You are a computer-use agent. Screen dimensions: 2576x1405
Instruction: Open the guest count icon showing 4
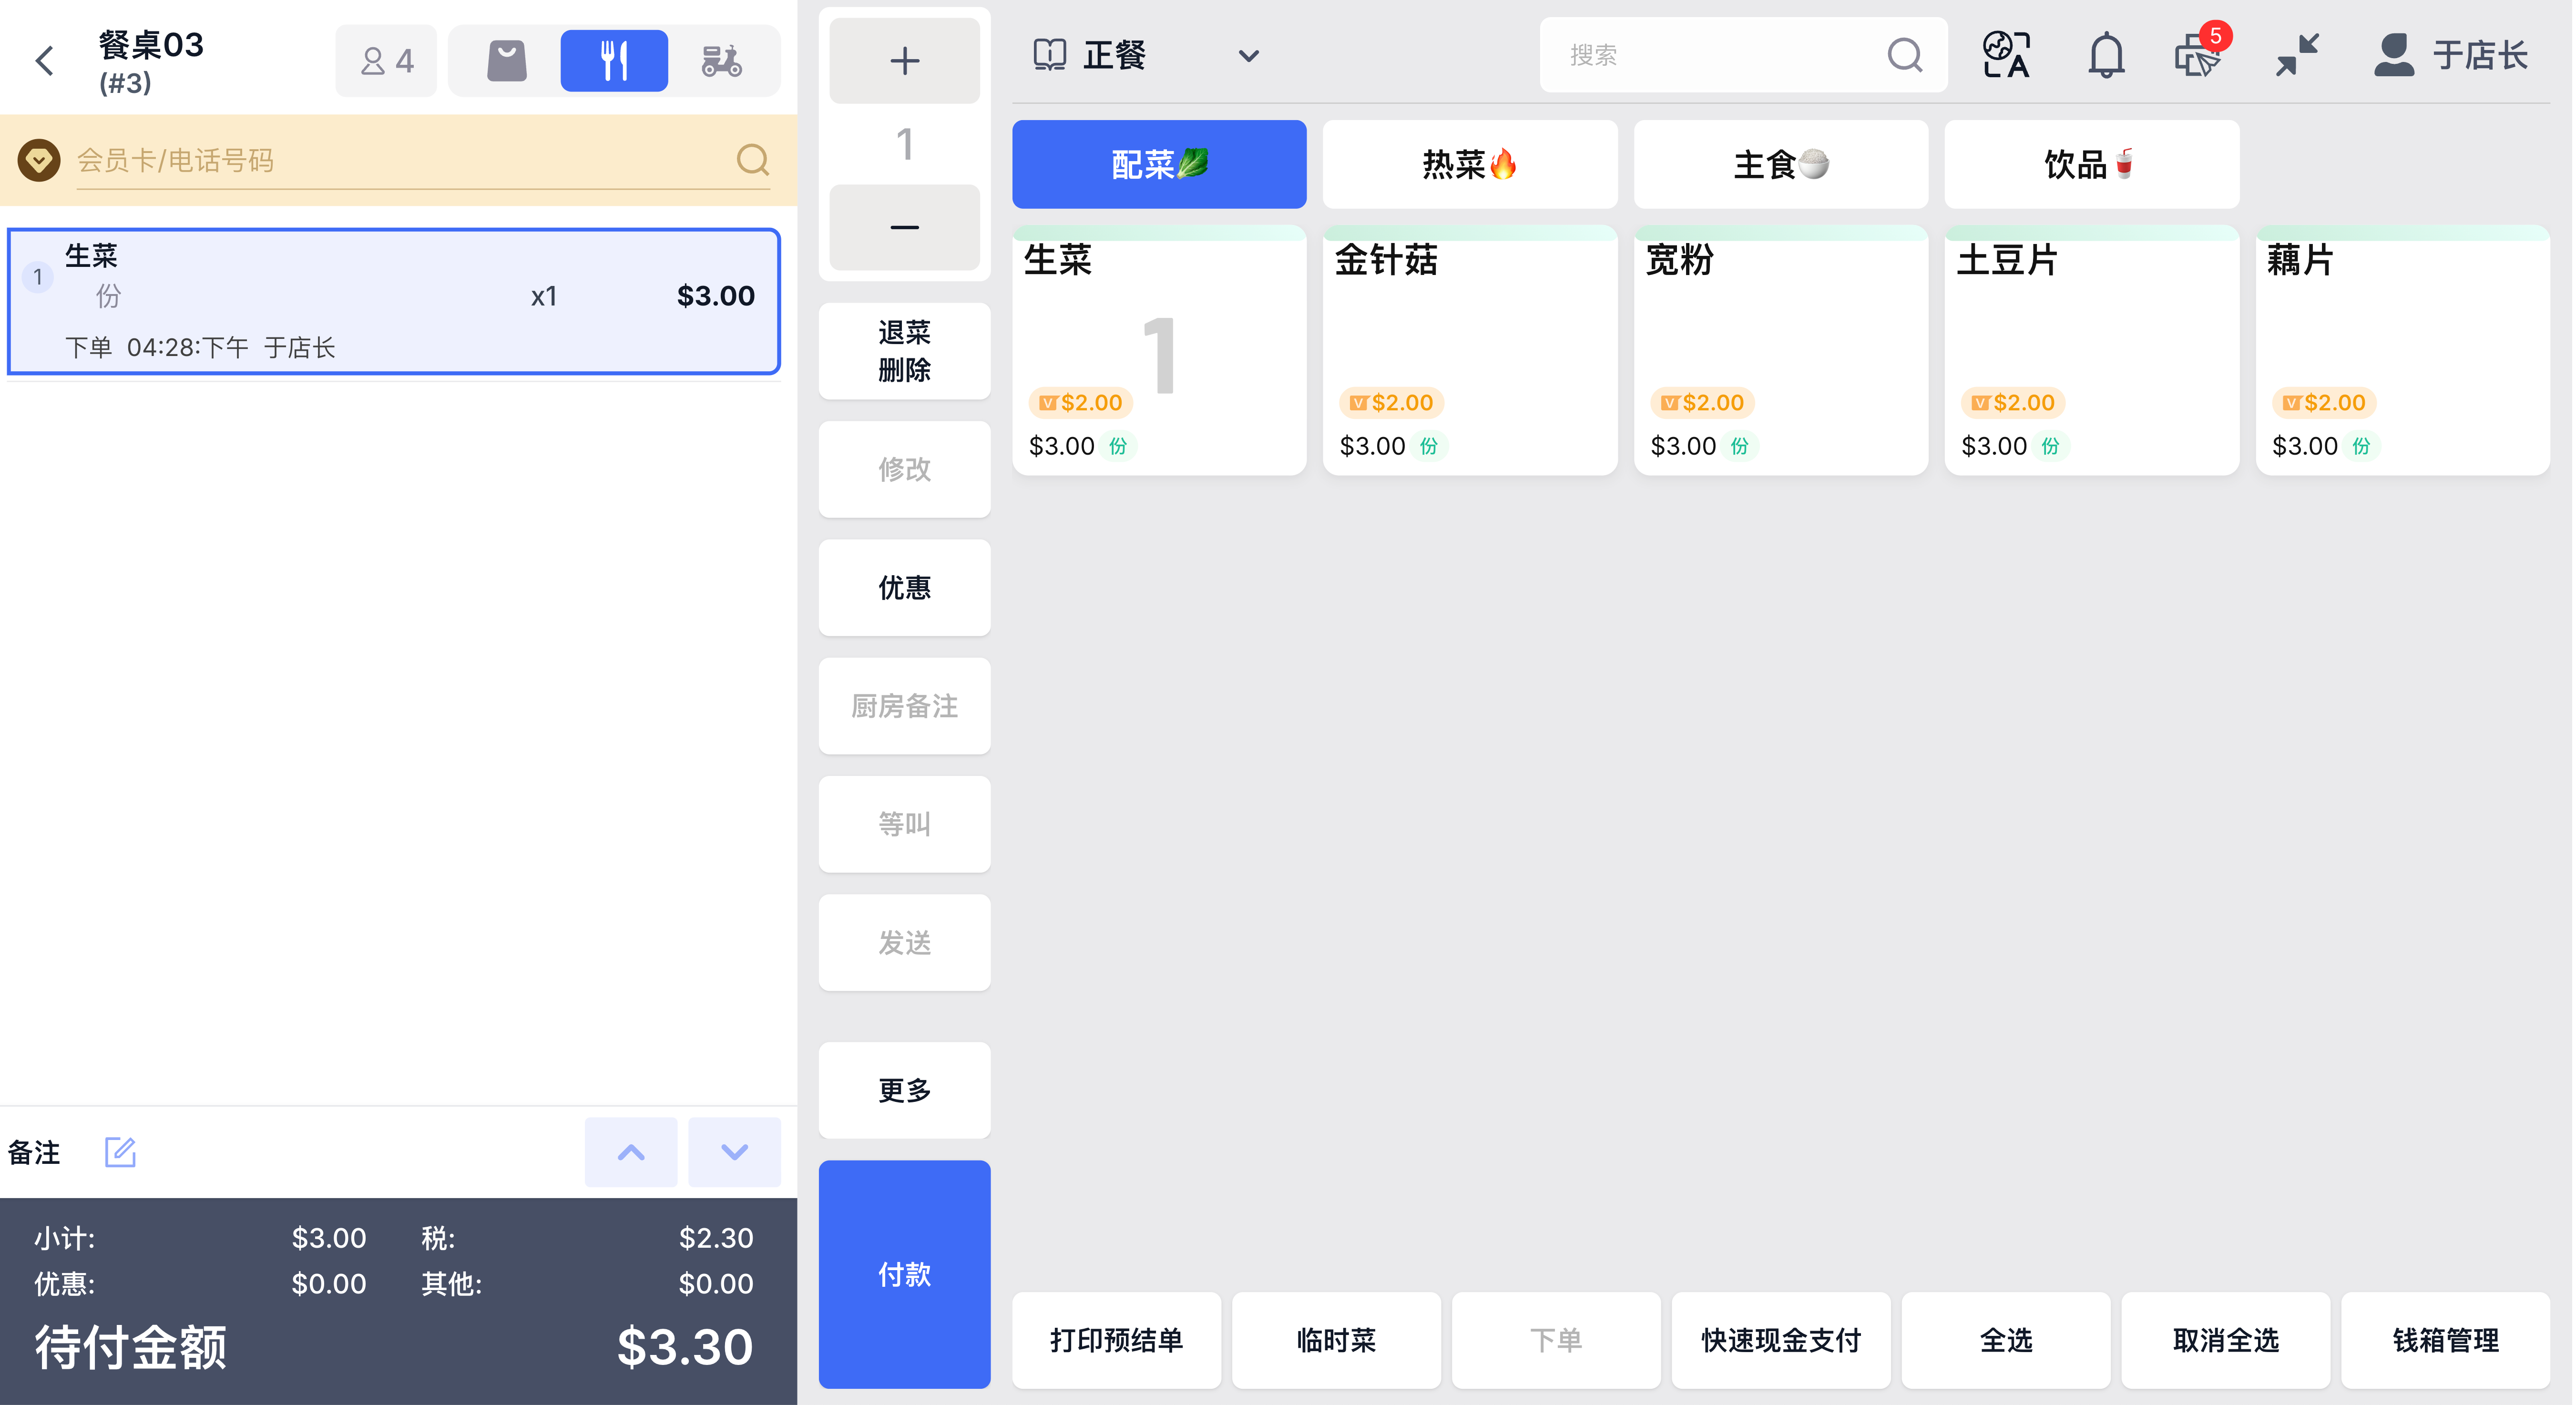tap(387, 61)
